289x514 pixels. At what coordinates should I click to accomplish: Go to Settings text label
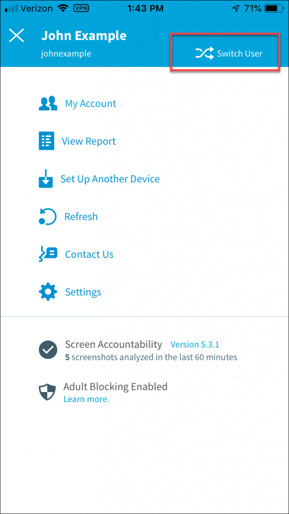[x=83, y=292]
